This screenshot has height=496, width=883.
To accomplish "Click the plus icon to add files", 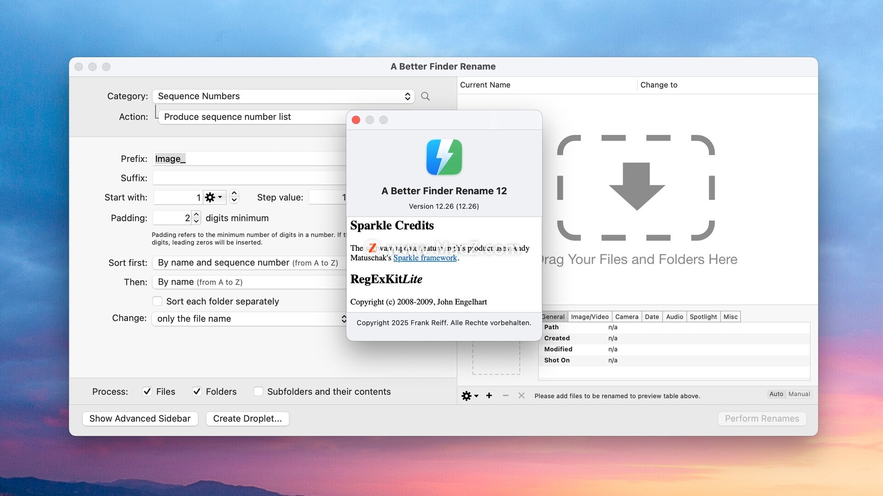I will (489, 395).
